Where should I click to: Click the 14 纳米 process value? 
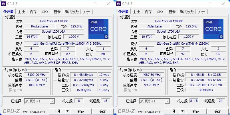32,37
